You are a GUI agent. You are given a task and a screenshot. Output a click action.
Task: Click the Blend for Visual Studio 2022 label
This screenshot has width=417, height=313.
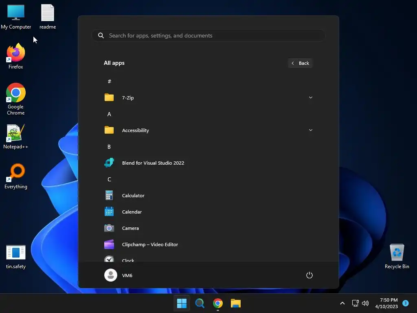[x=153, y=163]
